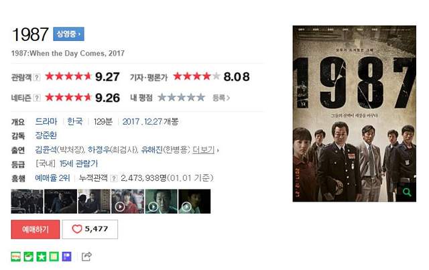The height and width of the screenshot is (270, 429).
Task: Click the help icon beside 네티즌
Action: coord(37,98)
